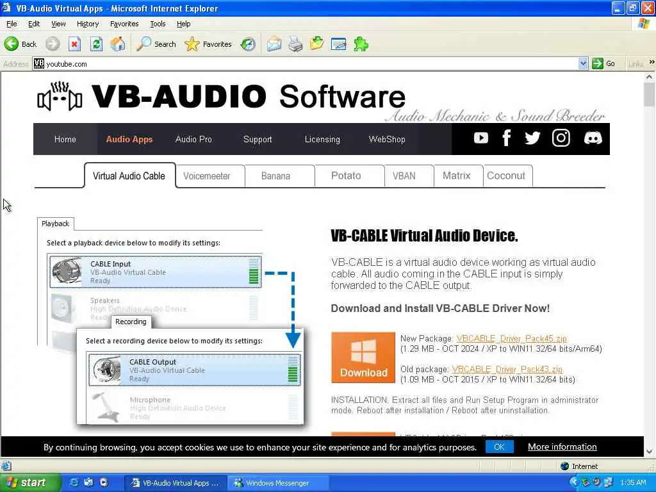Stop page loading with red X icon
This screenshot has height=492, width=656.
tap(74, 44)
